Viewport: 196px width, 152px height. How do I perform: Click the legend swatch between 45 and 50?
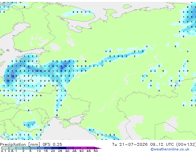91,148
